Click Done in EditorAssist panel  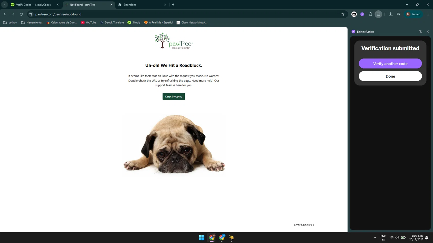coord(390,76)
